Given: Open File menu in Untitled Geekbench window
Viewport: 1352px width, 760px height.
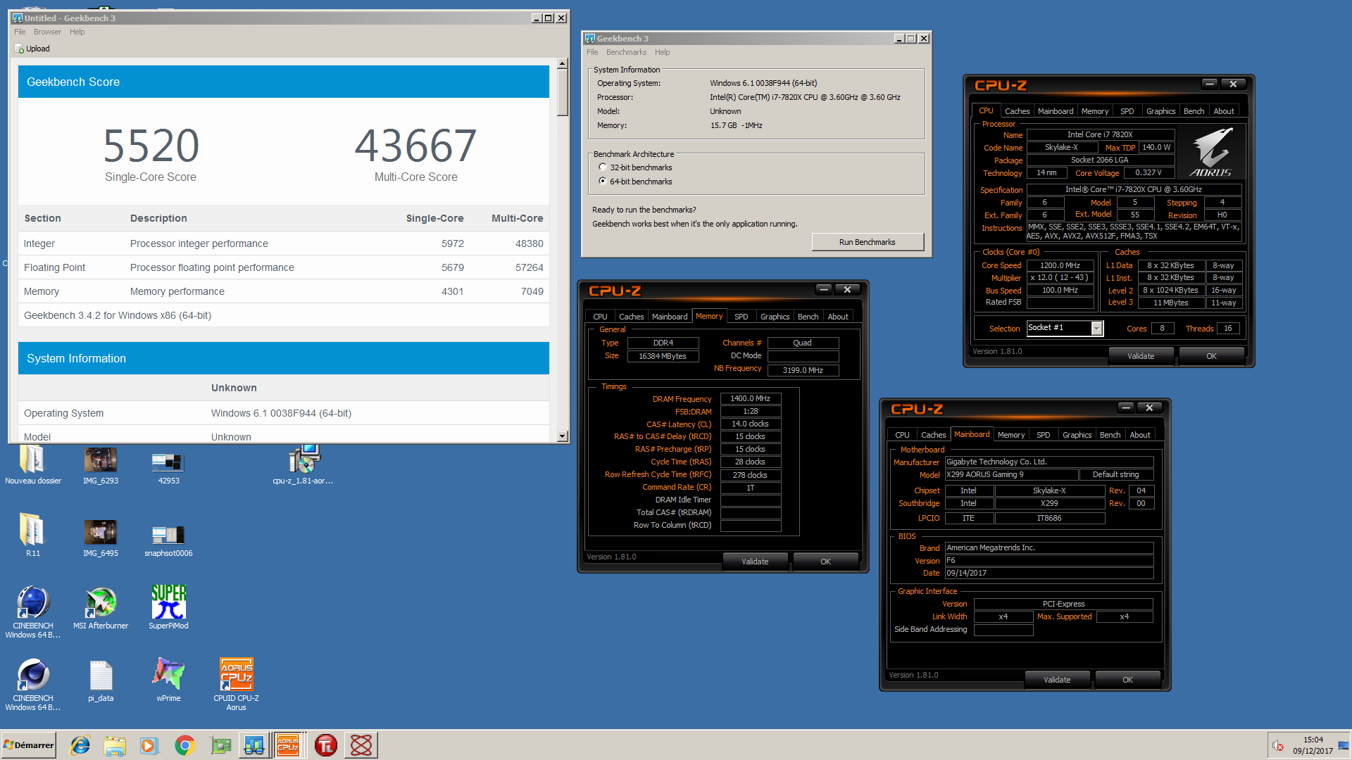Looking at the screenshot, I should coord(20,32).
